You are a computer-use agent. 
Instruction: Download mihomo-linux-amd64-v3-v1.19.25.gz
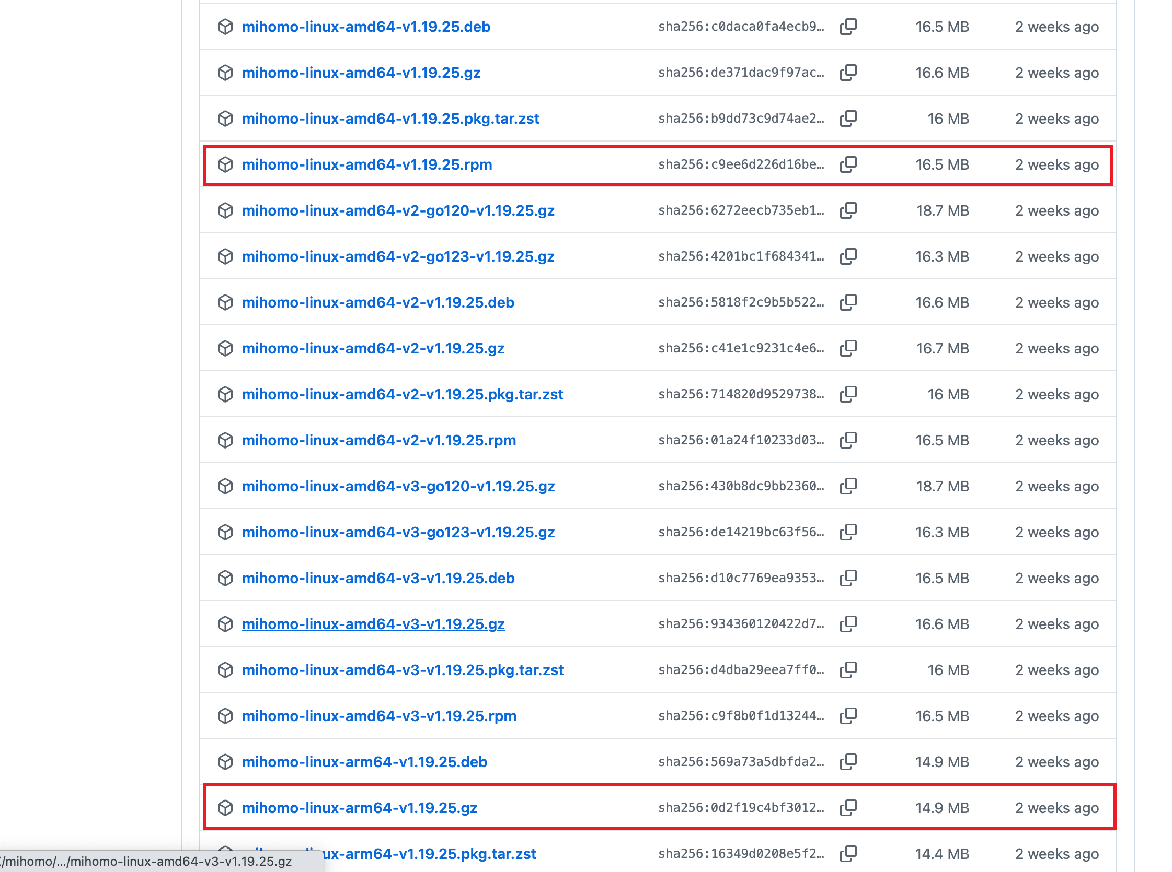click(x=373, y=624)
